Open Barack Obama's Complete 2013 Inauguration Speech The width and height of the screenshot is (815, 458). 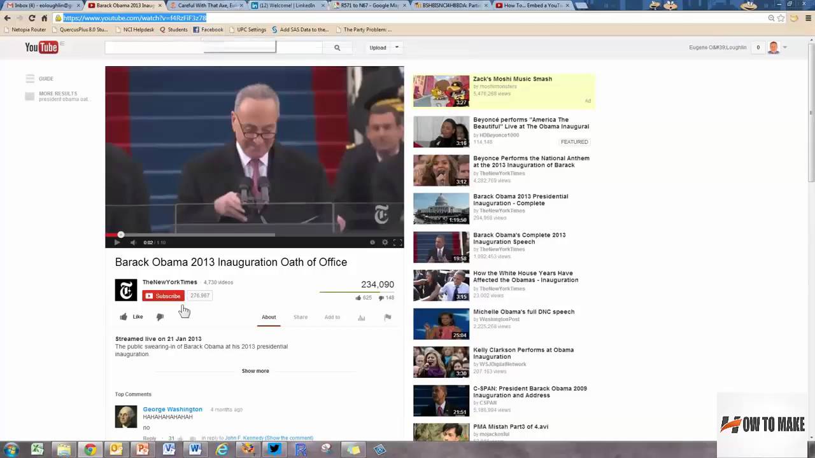pyautogui.click(x=519, y=239)
